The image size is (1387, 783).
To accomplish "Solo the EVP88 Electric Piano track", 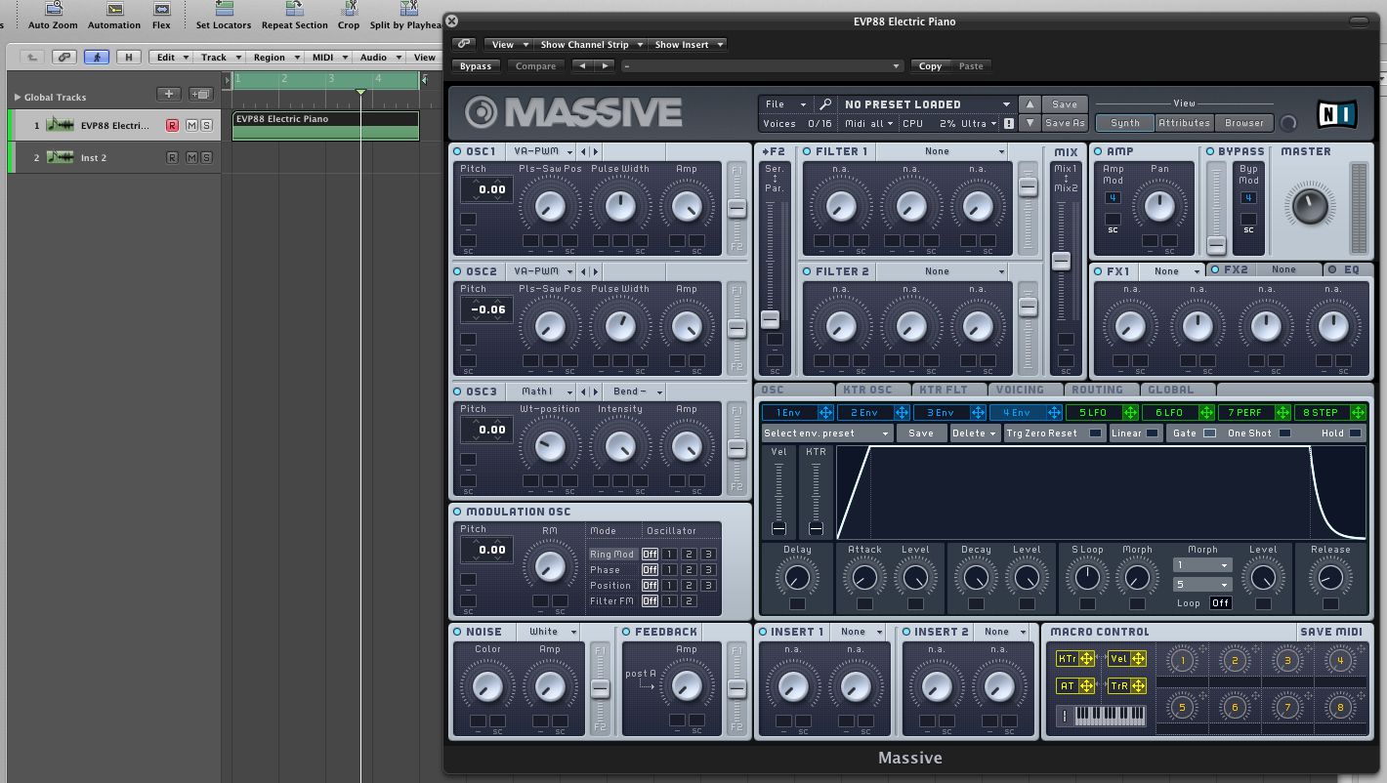I will click(x=206, y=125).
